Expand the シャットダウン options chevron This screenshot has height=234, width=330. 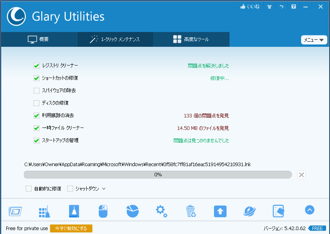coord(104,189)
